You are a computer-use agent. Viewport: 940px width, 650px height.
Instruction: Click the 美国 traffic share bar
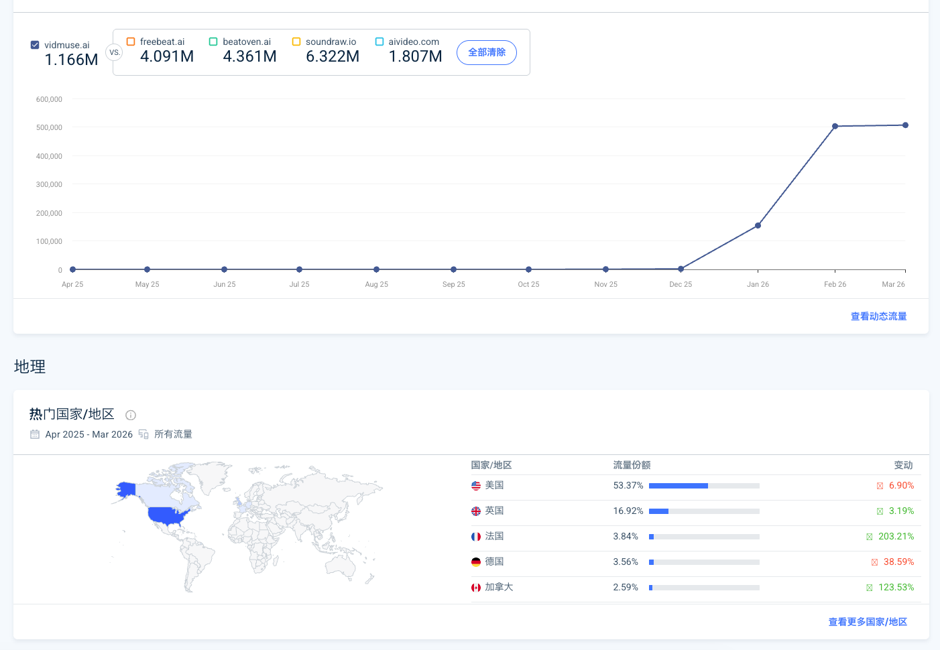704,486
